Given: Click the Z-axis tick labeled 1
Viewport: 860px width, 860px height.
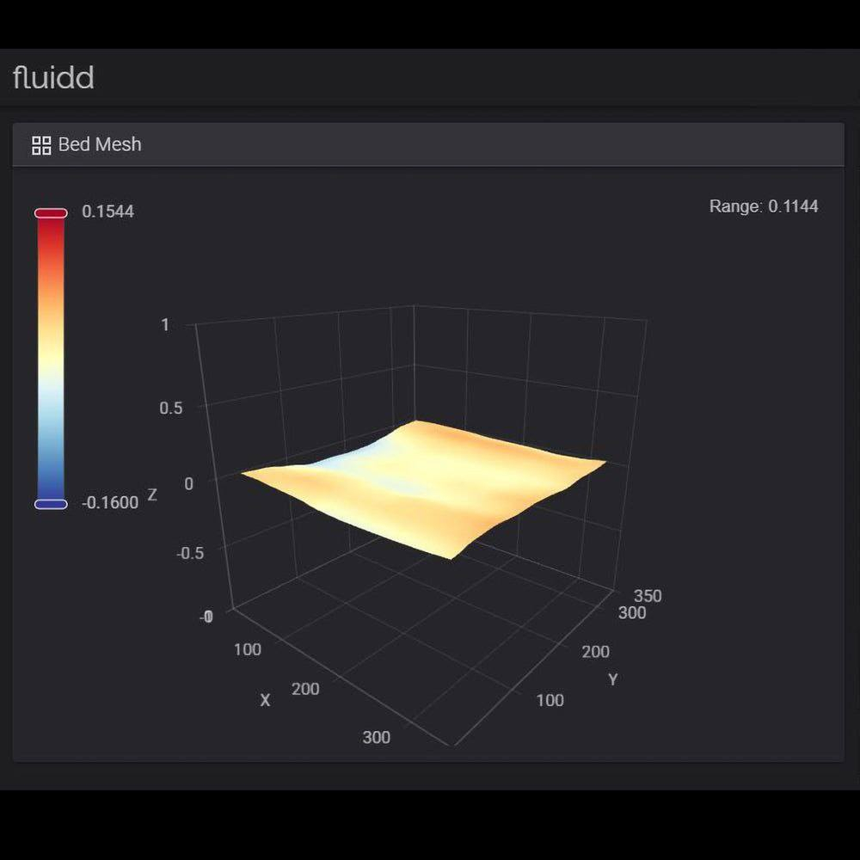Looking at the screenshot, I should point(165,325).
